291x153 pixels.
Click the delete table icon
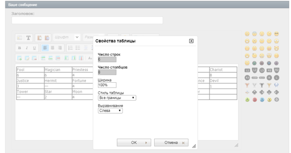coord(35,58)
